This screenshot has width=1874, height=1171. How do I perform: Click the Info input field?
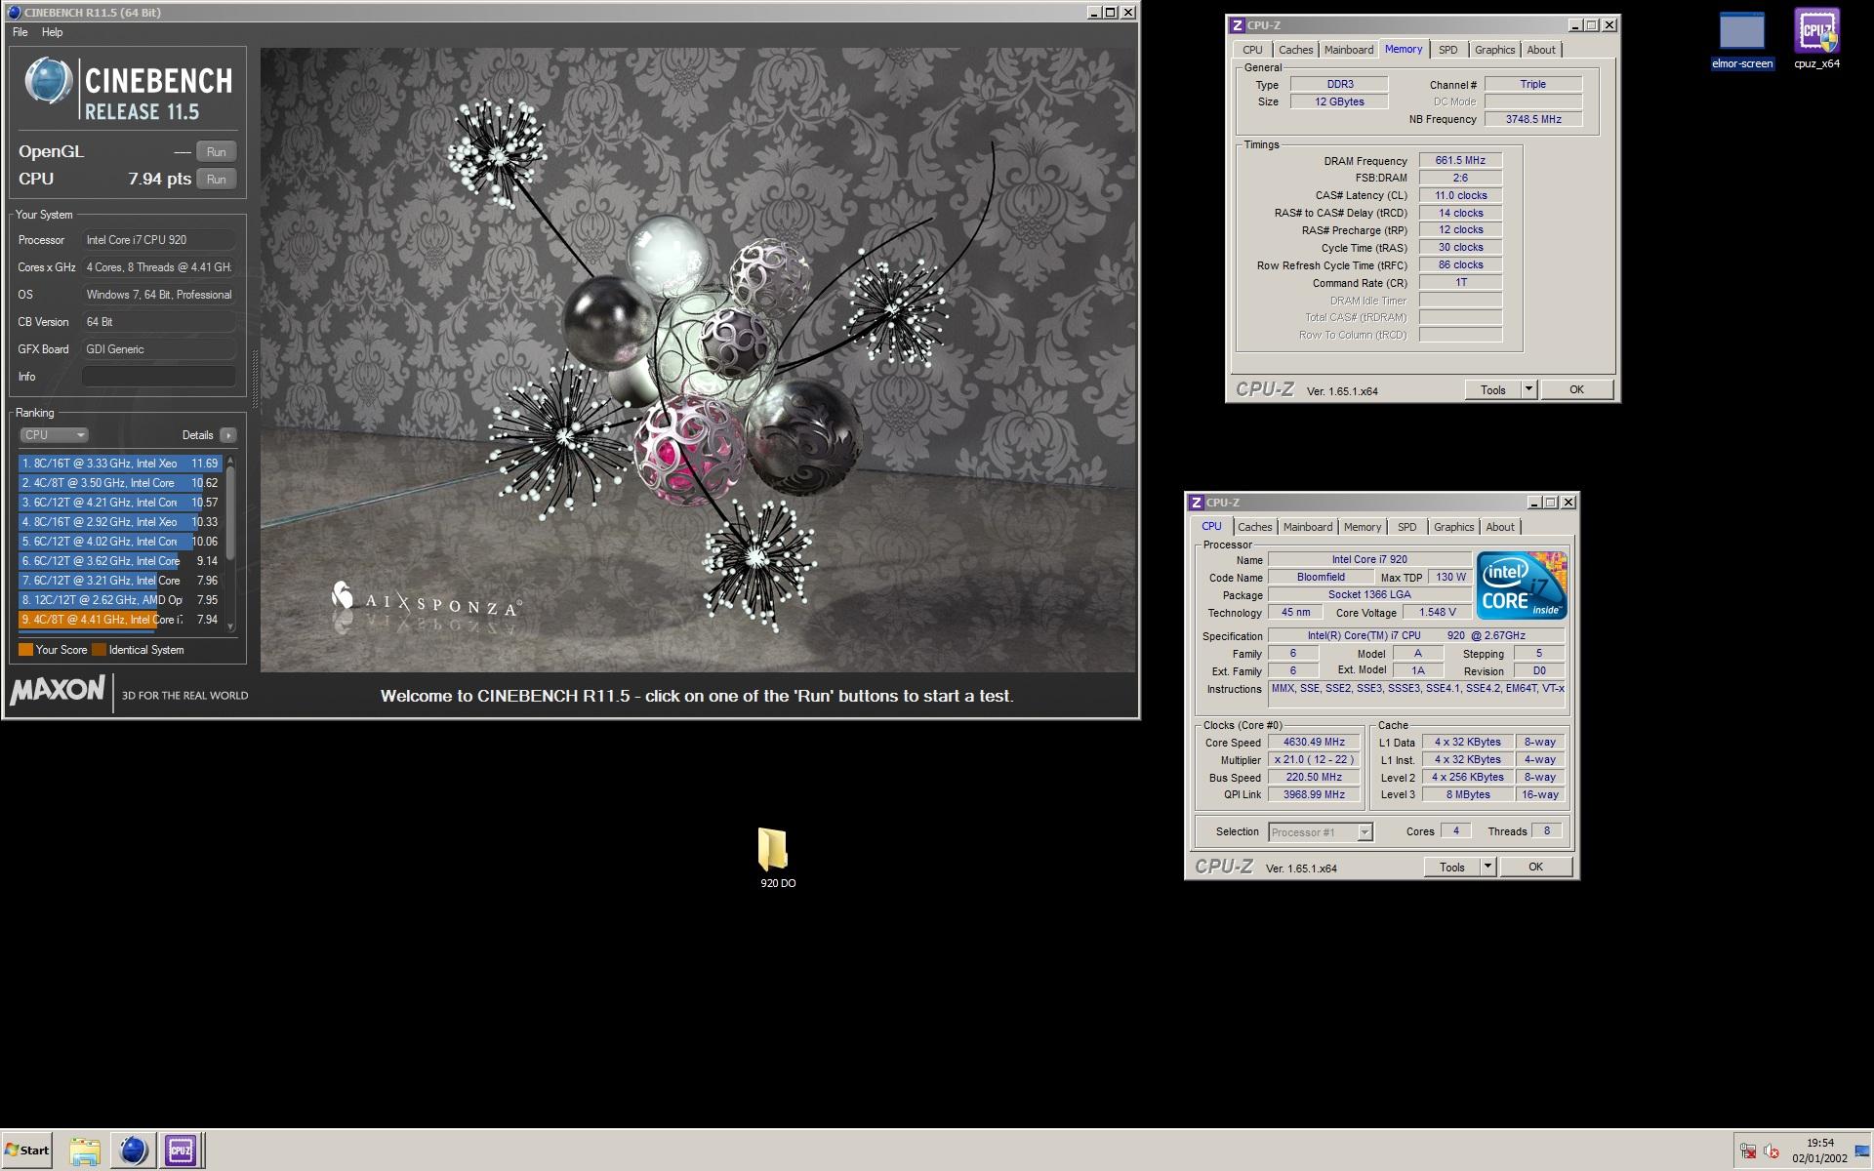click(158, 377)
